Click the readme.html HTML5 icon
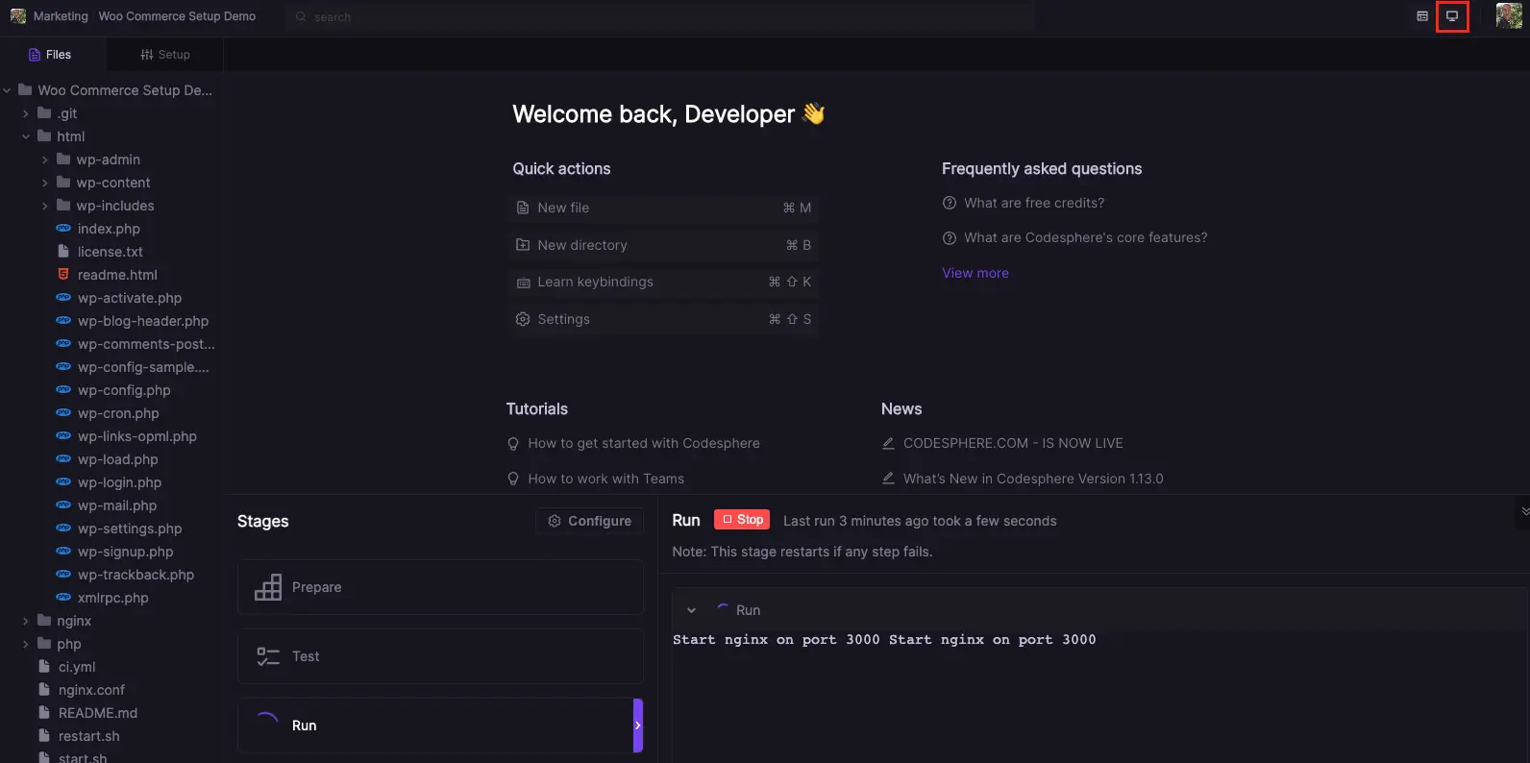This screenshot has height=763, width=1530. 63,275
